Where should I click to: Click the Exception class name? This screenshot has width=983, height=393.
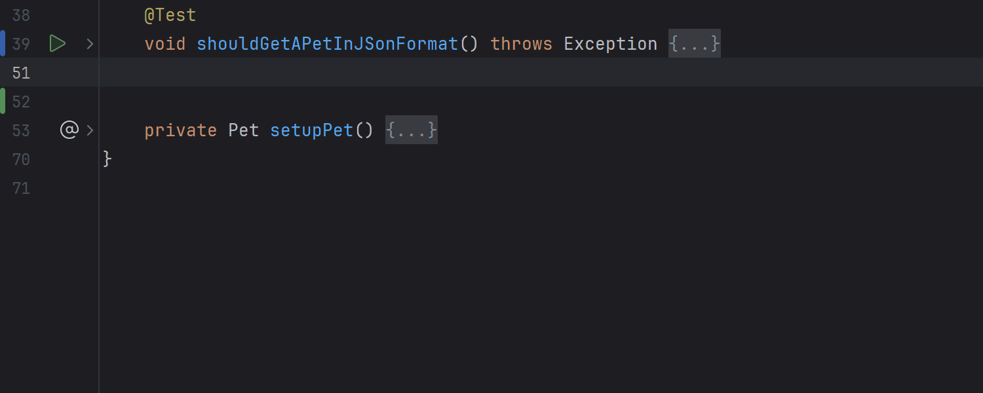(611, 44)
